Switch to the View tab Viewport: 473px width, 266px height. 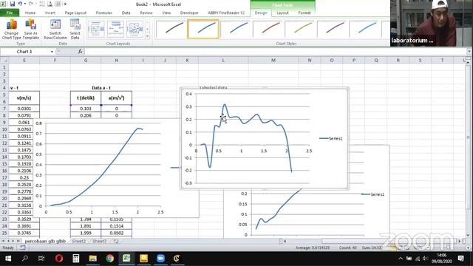(x=166, y=13)
